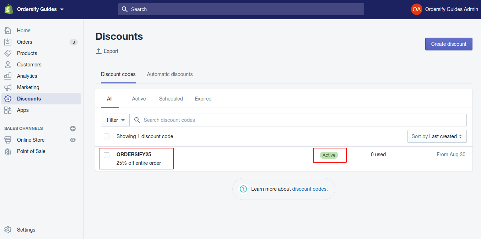This screenshot has height=239, width=481.
Task: Click the SALES CHANNELS section label
Action: tap(23, 129)
